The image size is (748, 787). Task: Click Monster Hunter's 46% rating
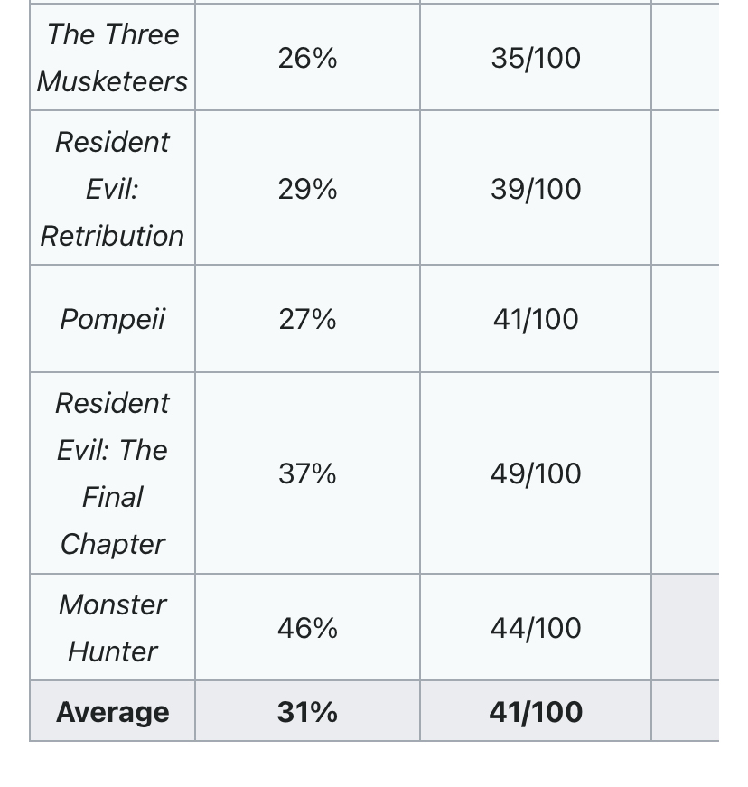click(307, 628)
